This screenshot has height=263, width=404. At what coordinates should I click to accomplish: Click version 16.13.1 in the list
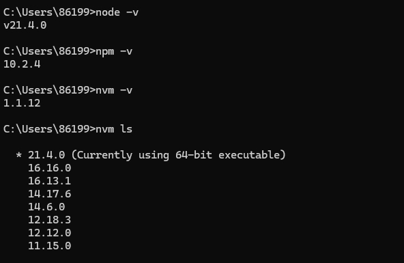pyautogui.click(x=49, y=181)
